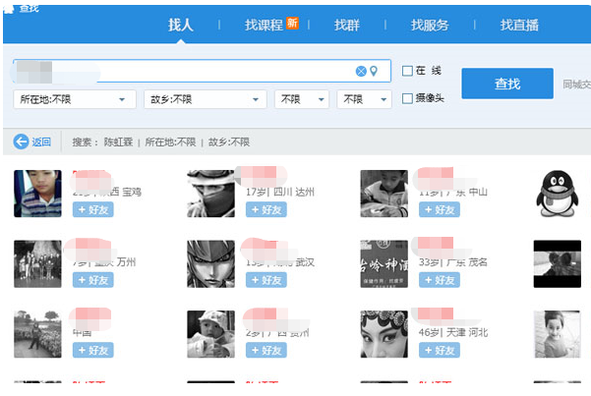591x396 pixels.
Task: Open the avatar of the 陕西 宝鸡 user
Action: 37,194
